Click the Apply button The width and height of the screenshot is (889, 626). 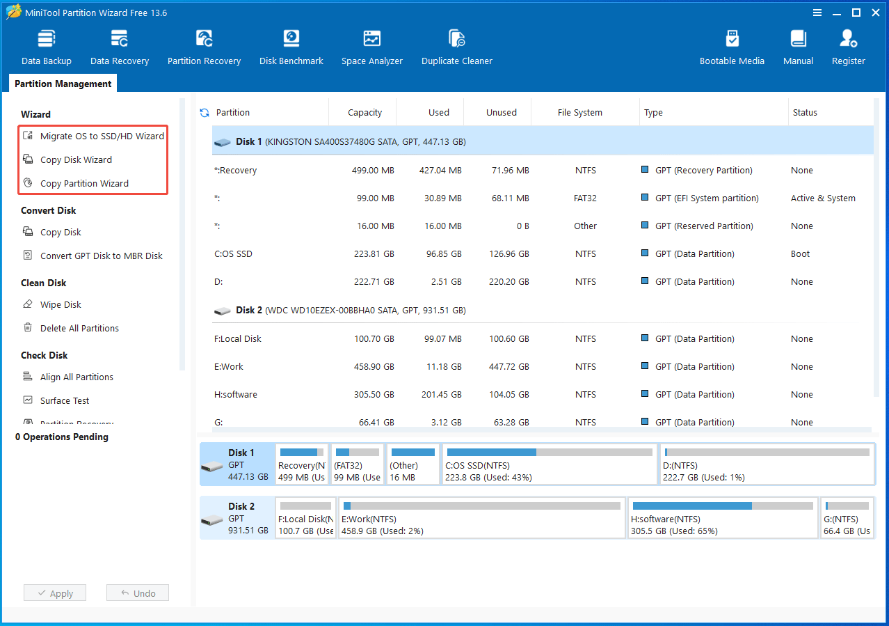point(54,593)
